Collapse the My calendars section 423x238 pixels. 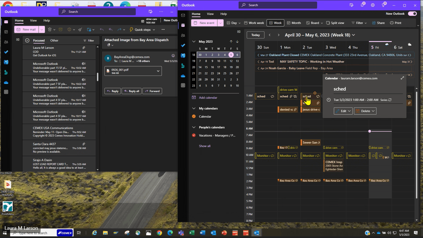(x=194, y=109)
